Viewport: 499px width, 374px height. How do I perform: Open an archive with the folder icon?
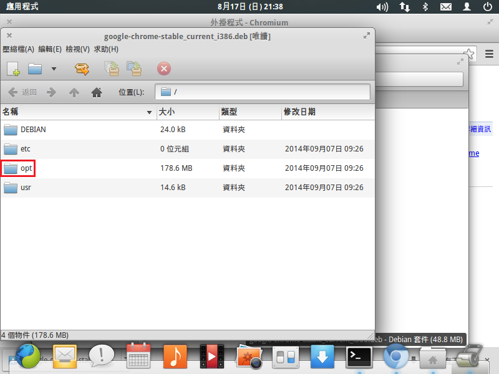click(x=35, y=69)
